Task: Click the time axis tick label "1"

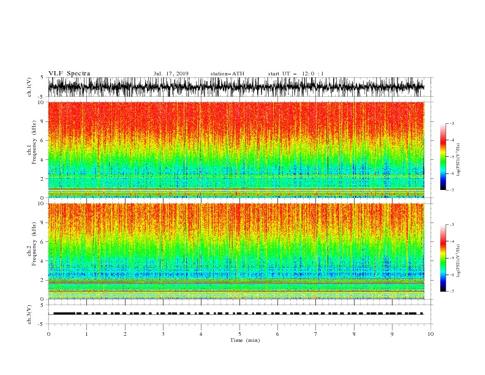Action: tap(86, 334)
